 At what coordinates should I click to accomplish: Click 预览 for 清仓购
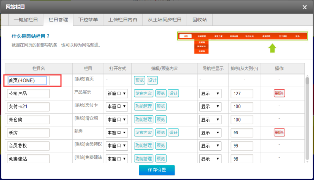pos(161,119)
